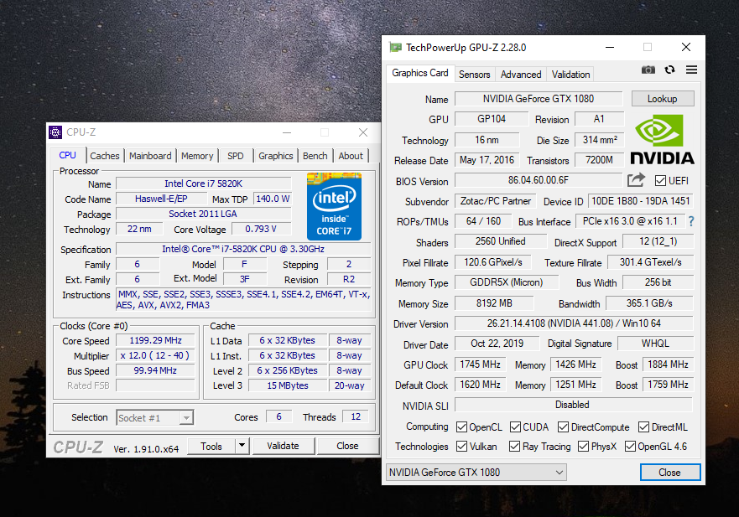
Task: Click the BIOS Version field 86.04.60.00.6F
Action: [x=539, y=180]
